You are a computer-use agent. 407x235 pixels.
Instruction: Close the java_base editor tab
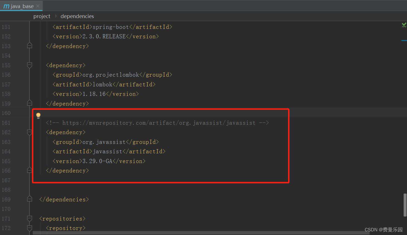click(38, 6)
